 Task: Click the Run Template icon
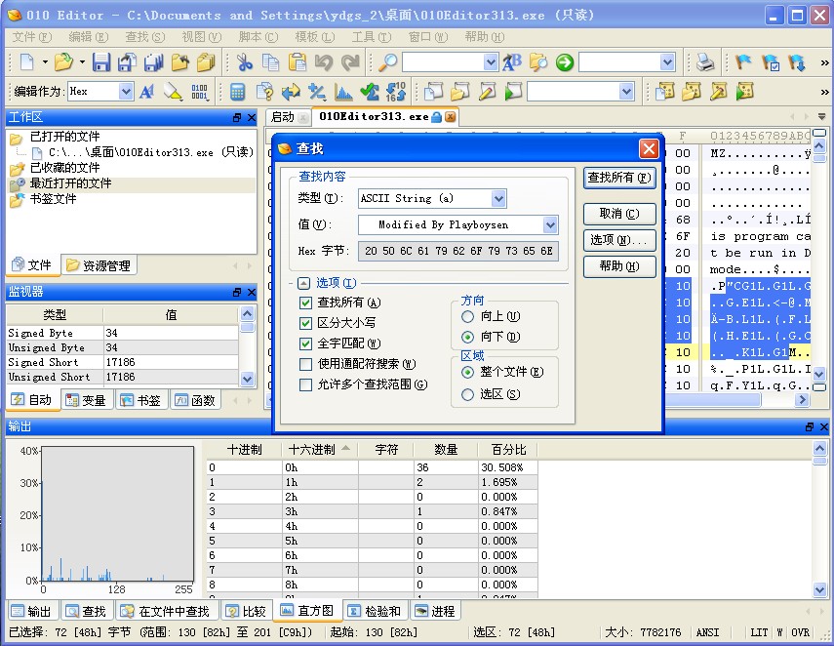[744, 92]
